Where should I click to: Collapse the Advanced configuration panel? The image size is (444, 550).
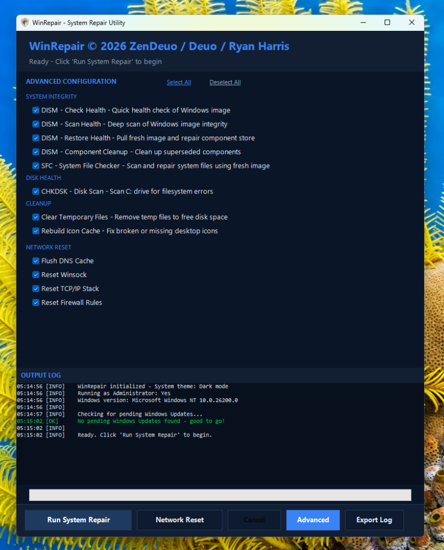click(313, 520)
